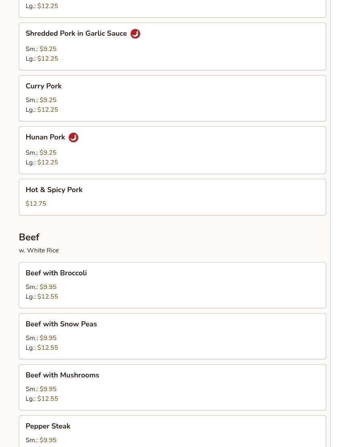Click small $9.95 price for Pepper Steak

pos(48,440)
